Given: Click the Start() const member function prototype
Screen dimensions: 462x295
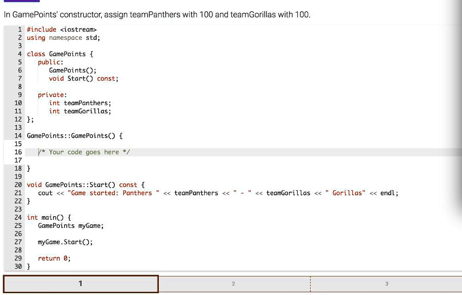Looking at the screenshot, I should coord(84,78).
